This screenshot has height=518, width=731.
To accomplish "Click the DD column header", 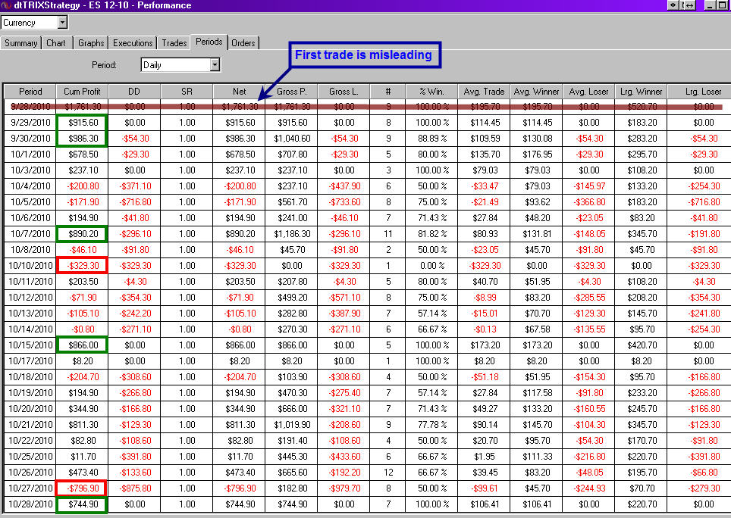I will (134, 91).
